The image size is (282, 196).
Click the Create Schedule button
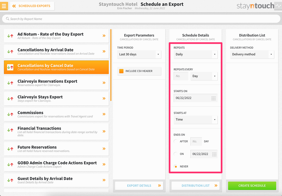pos(252,186)
